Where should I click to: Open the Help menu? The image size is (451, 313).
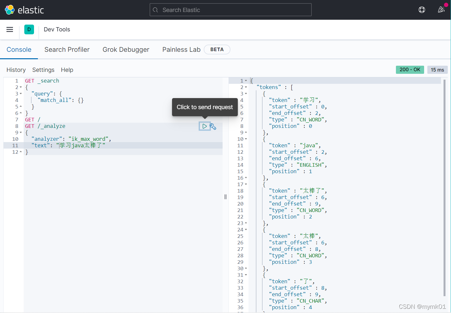[x=67, y=70]
